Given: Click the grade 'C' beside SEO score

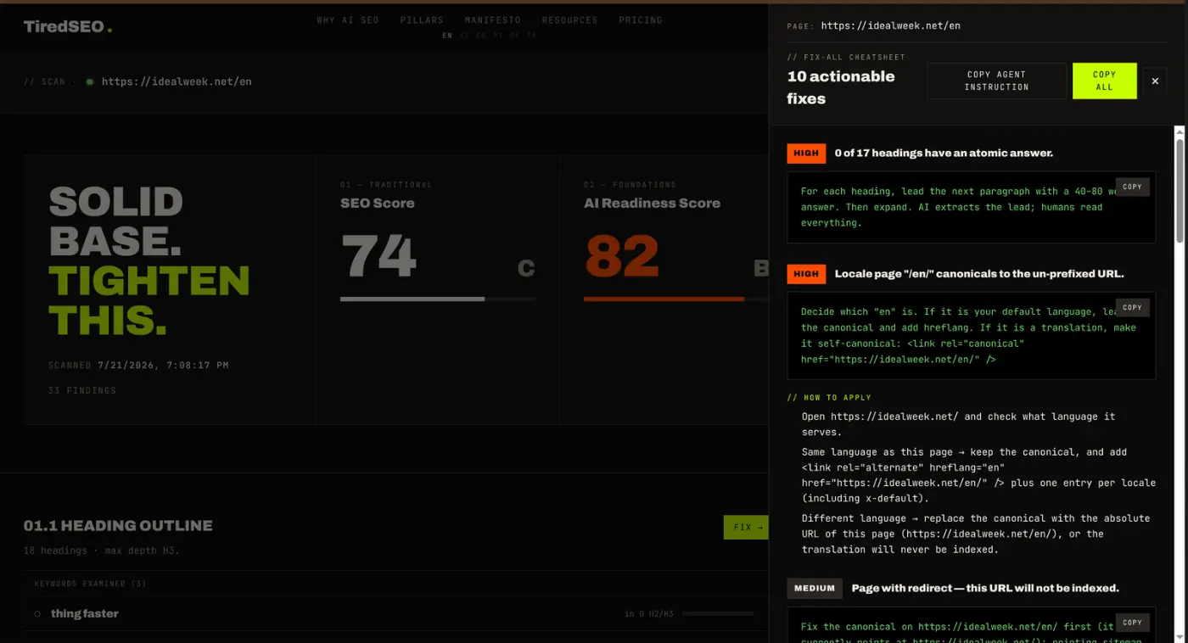Looking at the screenshot, I should tap(526, 268).
